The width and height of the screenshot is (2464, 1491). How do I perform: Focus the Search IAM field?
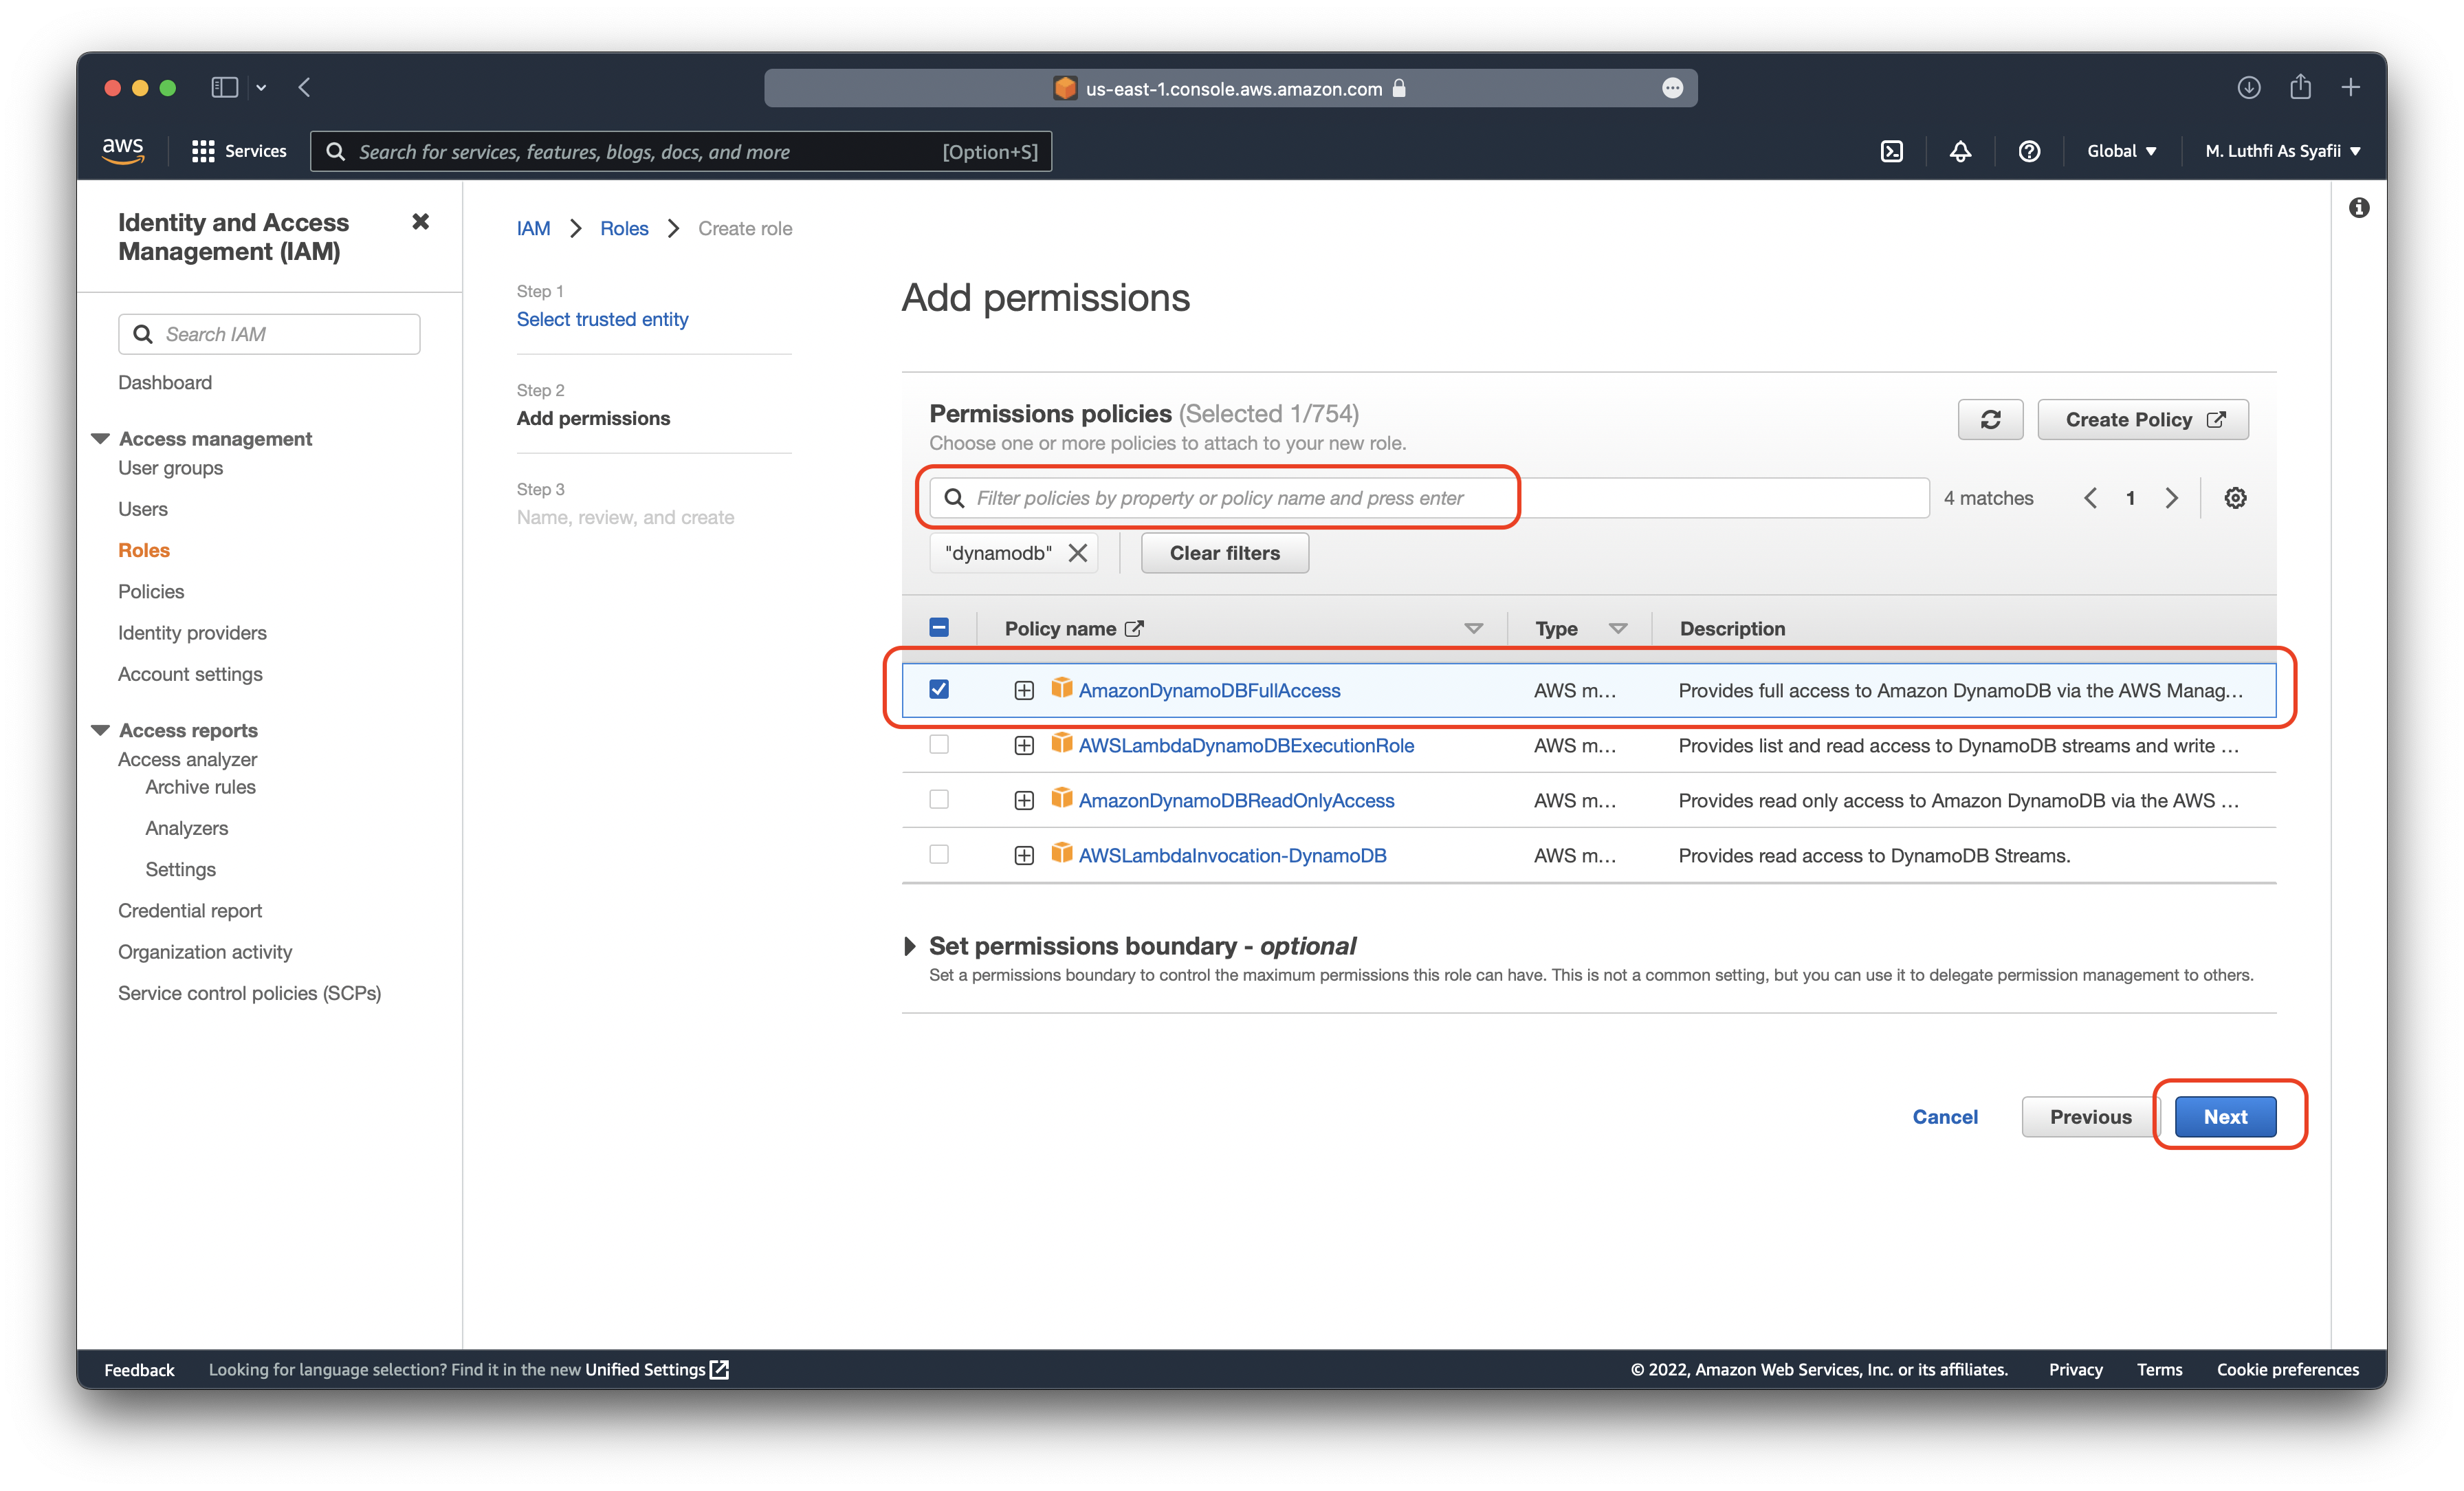[269, 334]
